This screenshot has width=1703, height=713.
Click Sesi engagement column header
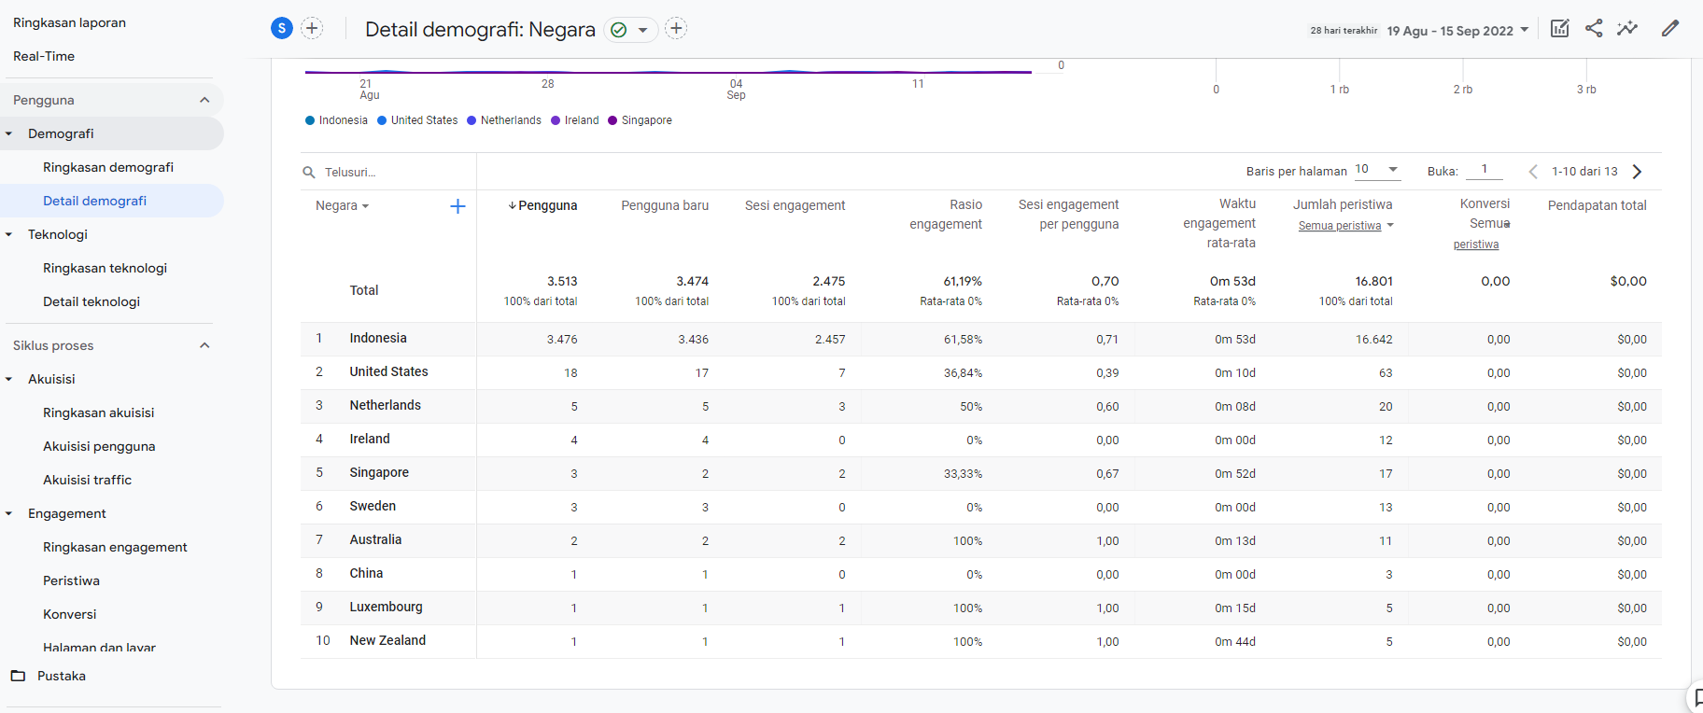pyautogui.click(x=795, y=205)
